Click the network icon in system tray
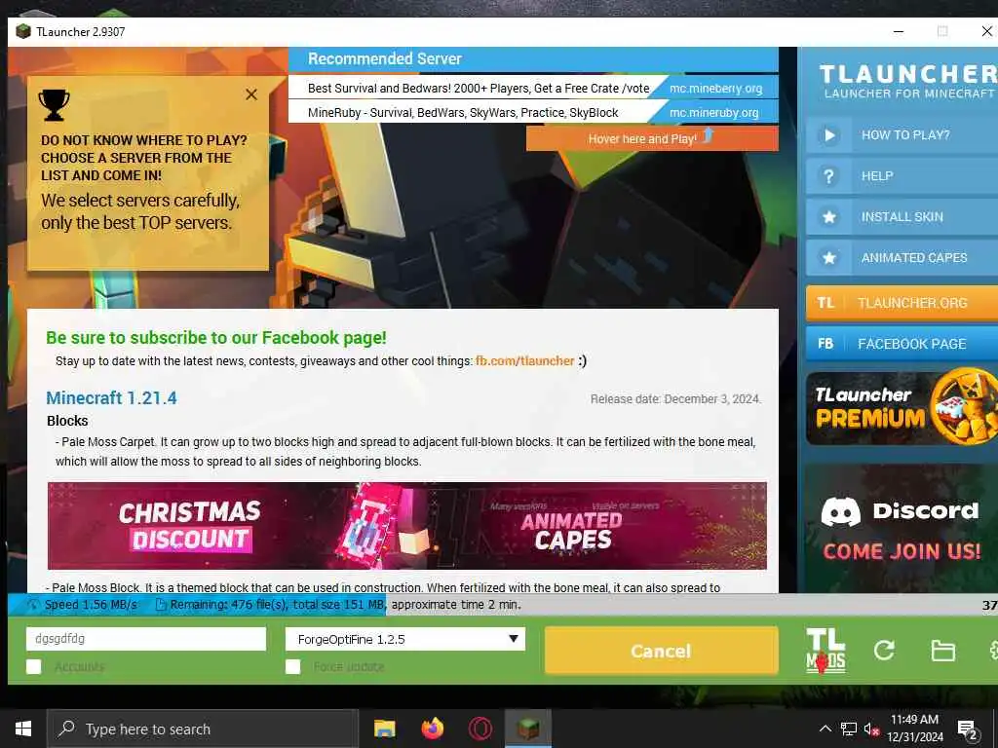 pos(849,729)
